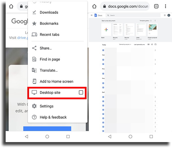172x148 pixels.
Task: Click the Desktop site monitor icon
Action: tap(34, 92)
